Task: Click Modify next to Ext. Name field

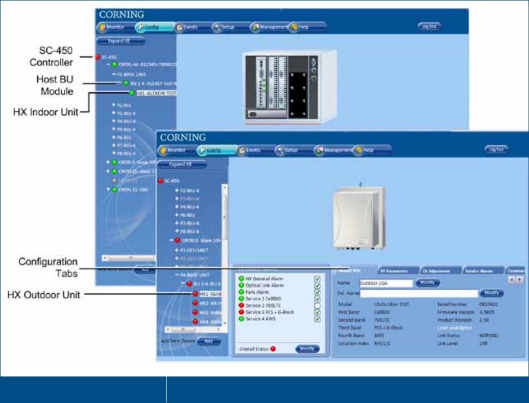Action: pos(491,293)
